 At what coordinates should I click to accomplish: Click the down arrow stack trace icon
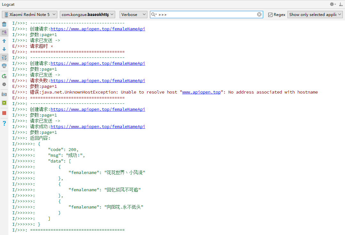click(x=4, y=49)
